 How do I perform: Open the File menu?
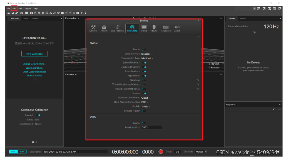[x=8, y=8]
